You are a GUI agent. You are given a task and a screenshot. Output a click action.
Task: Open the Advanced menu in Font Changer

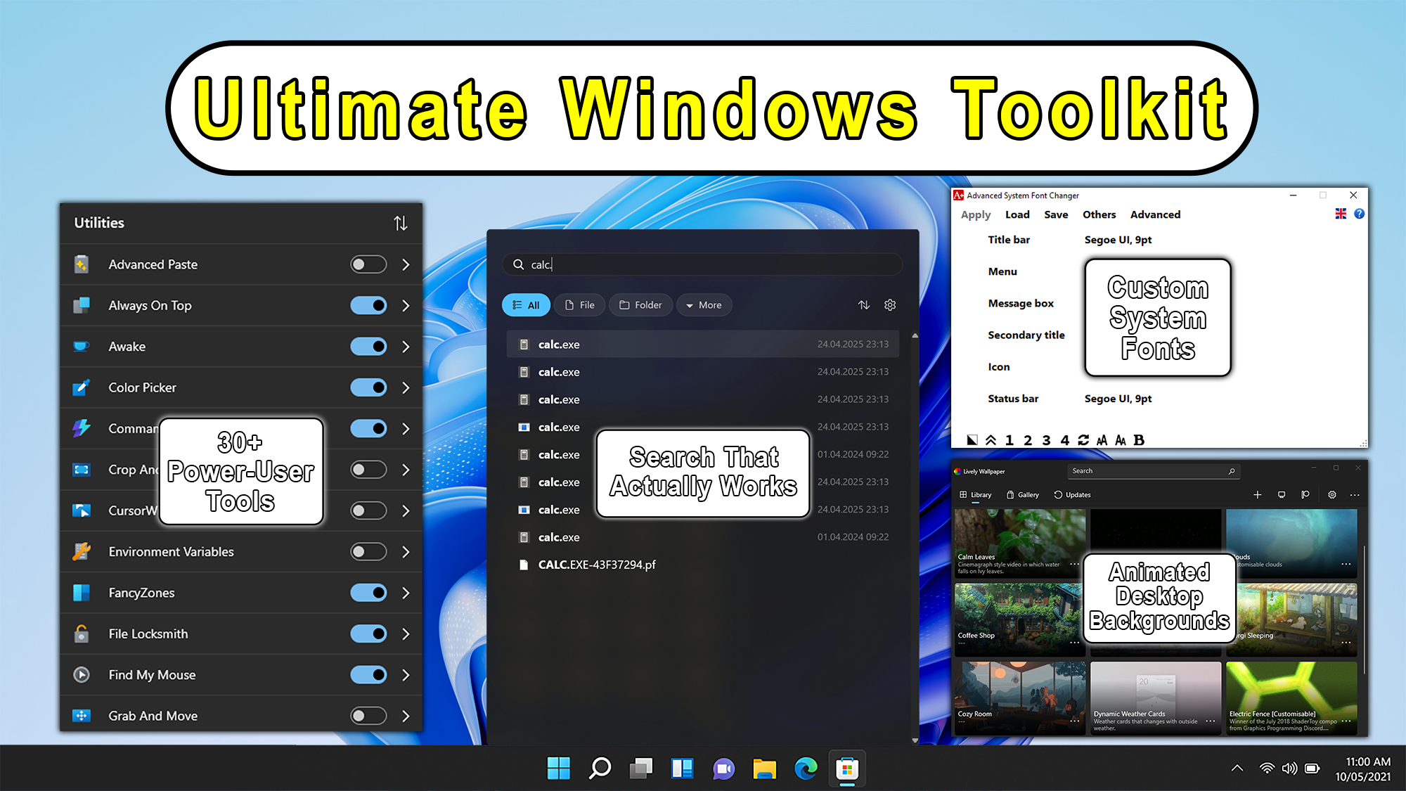click(x=1155, y=214)
